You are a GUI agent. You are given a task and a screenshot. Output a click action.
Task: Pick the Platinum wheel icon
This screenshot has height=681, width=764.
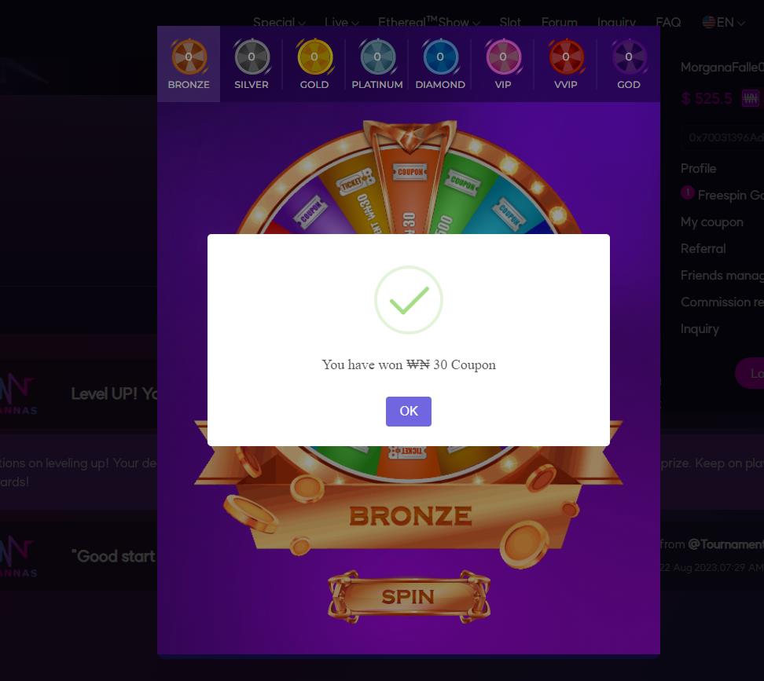(377, 57)
